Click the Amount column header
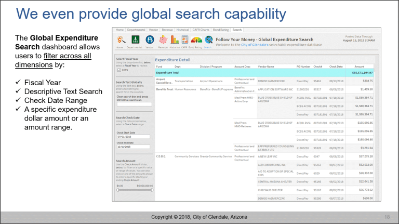 pos(360,67)
